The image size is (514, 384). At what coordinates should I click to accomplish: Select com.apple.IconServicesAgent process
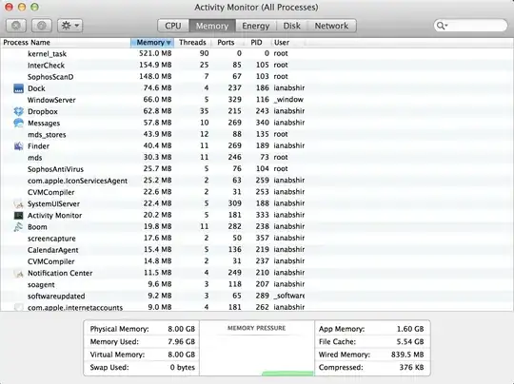(257, 181)
